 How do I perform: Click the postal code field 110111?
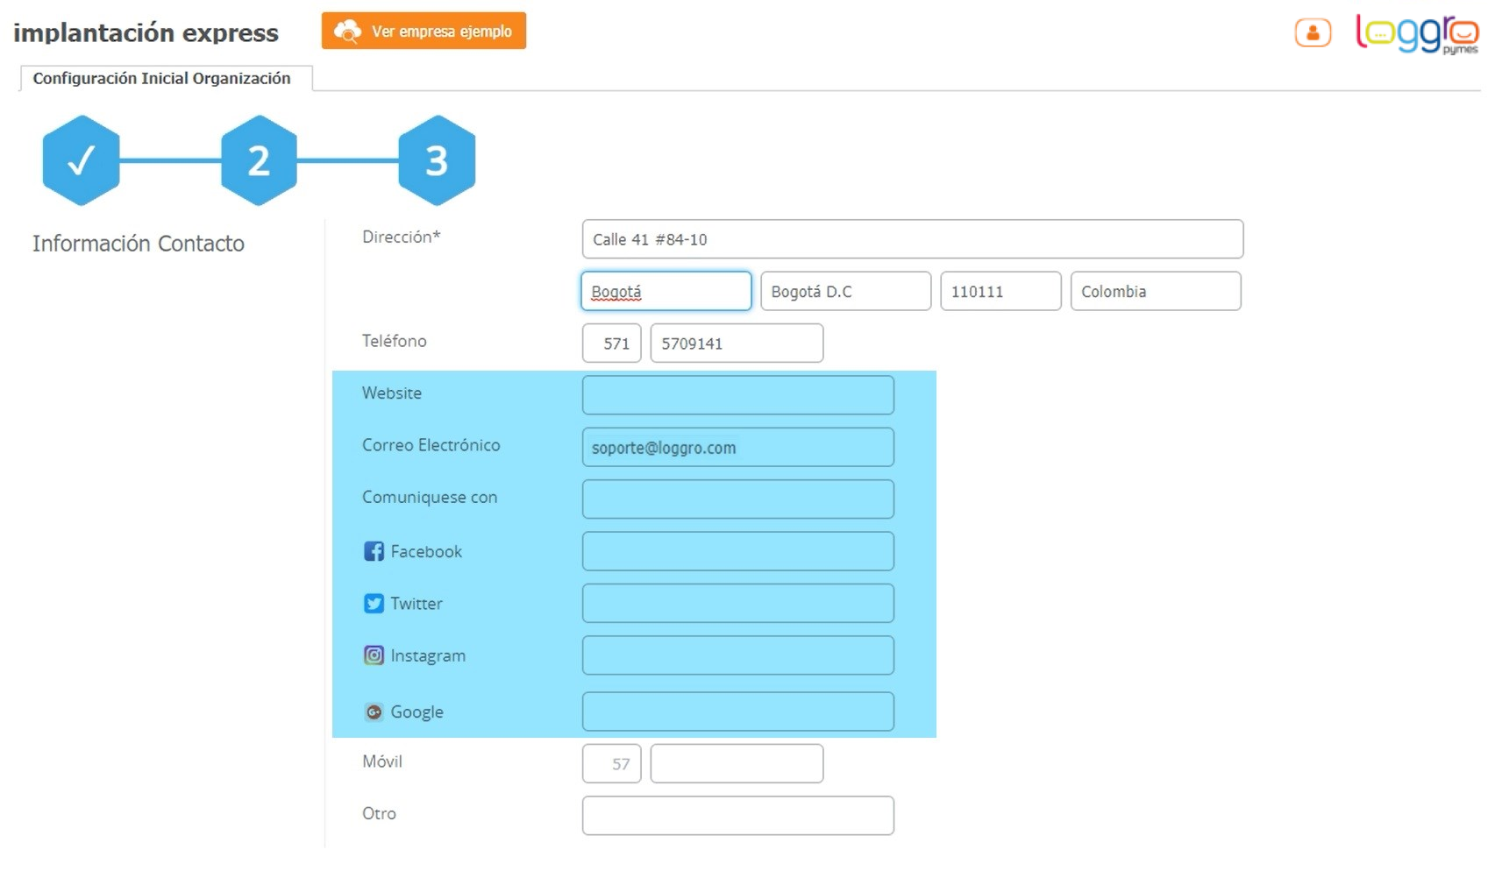[x=1000, y=291]
